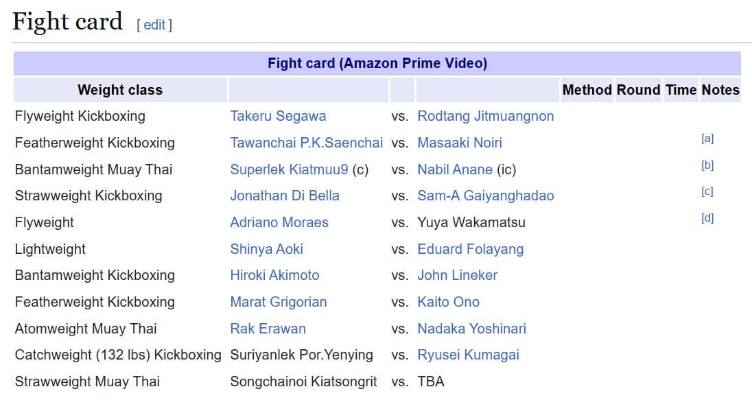
Task: Jump to footnote [a]
Action: click(x=707, y=139)
